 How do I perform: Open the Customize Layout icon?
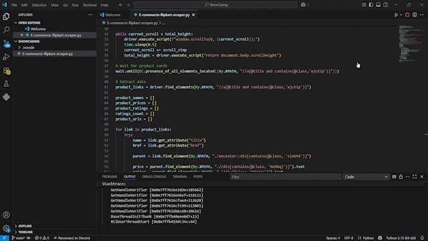[364, 4]
